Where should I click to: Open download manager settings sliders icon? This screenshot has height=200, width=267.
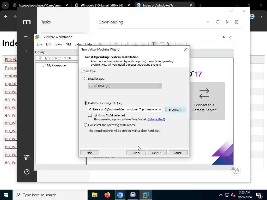pyautogui.click(x=27, y=157)
